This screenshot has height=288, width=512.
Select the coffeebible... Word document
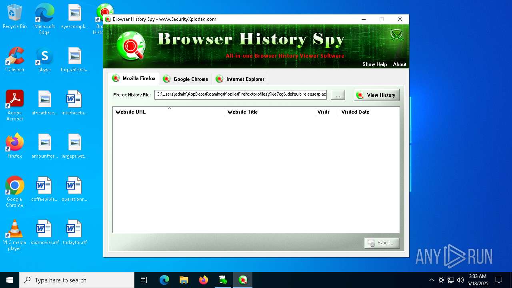pyautogui.click(x=44, y=189)
